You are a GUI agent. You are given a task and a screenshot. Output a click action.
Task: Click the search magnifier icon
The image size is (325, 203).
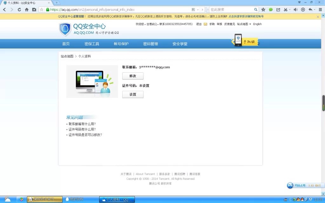pyautogui.click(x=256, y=10)
